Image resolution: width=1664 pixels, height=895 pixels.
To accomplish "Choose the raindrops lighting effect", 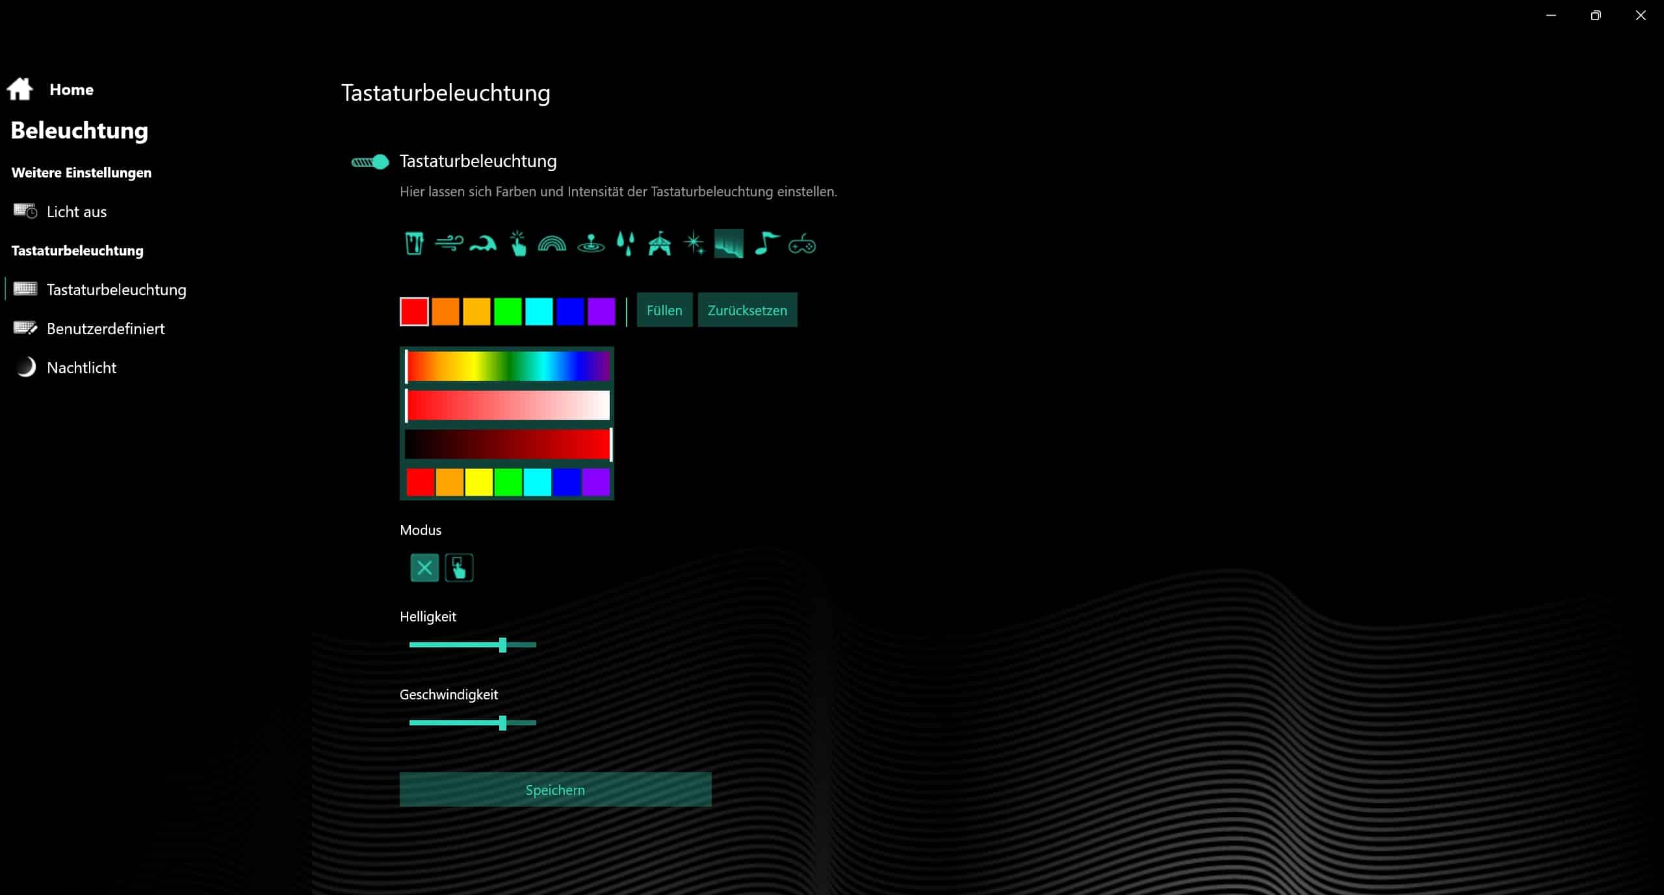I will (625, 244).
